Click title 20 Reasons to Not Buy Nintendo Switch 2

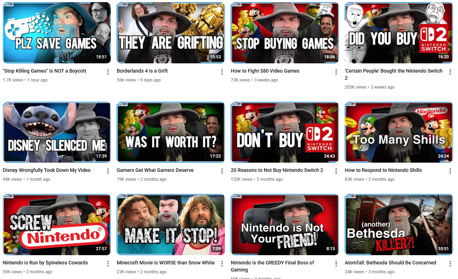pos(277,170)
